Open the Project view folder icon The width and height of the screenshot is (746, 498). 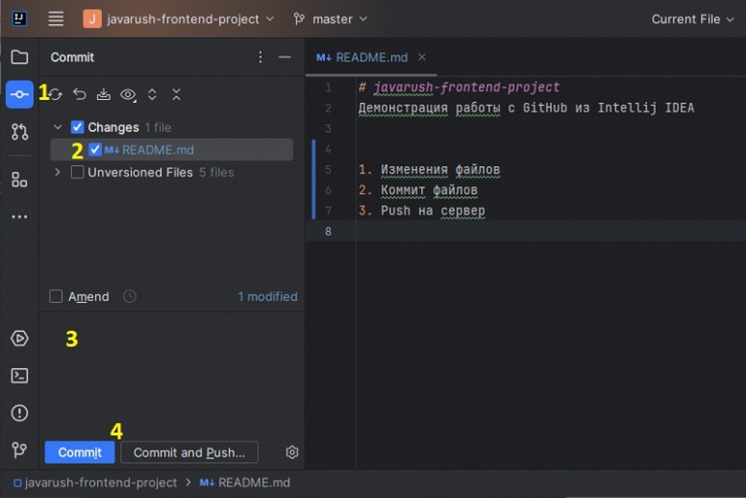(19, 57)
